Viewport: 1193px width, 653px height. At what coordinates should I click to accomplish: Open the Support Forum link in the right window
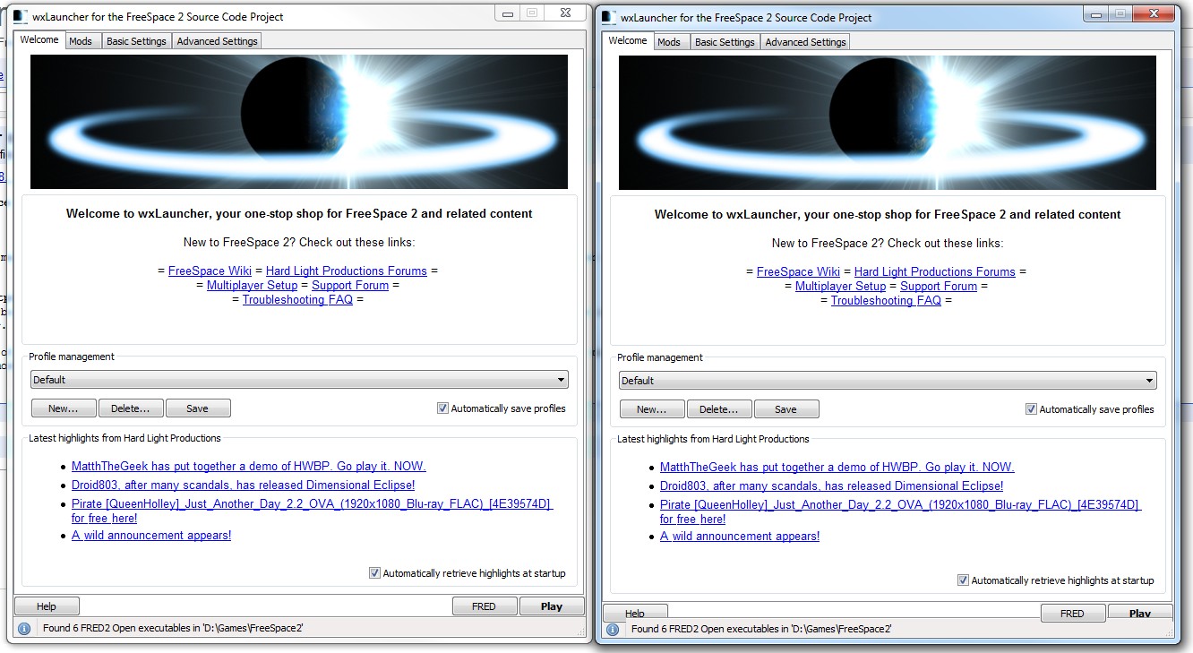click(x=939, y=286)
